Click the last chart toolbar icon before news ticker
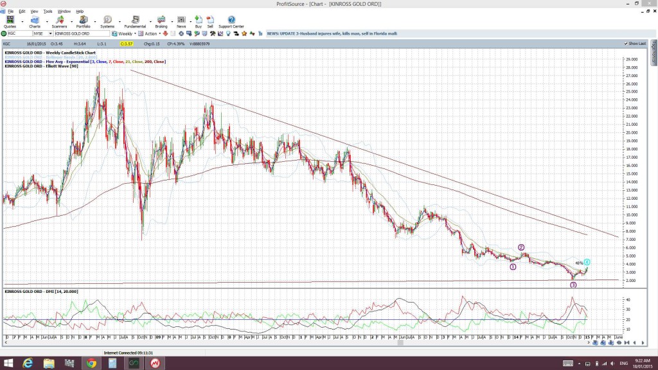 (260, 33)
